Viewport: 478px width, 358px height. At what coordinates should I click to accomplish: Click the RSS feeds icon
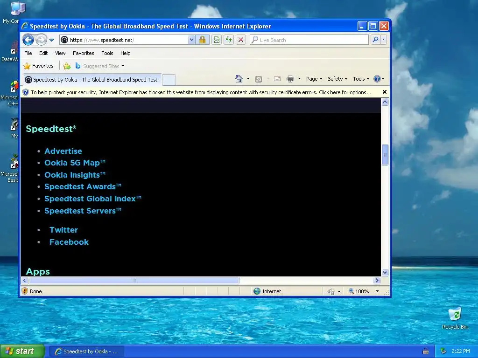pyautogui.click(x=259, y=79)
